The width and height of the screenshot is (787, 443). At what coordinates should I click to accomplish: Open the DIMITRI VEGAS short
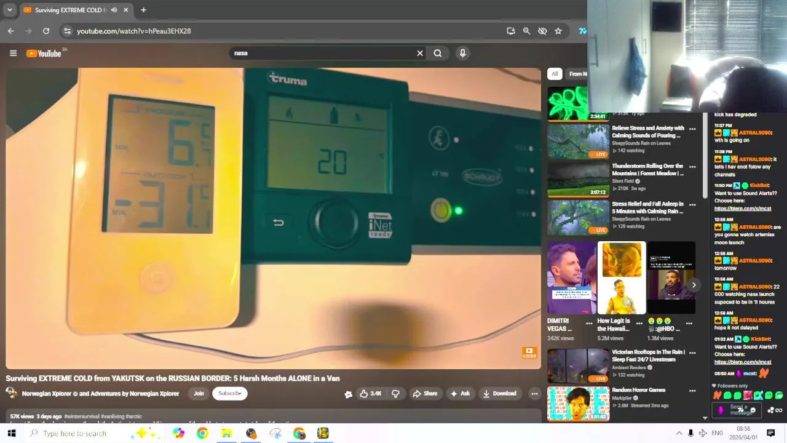tap(571, 277)
